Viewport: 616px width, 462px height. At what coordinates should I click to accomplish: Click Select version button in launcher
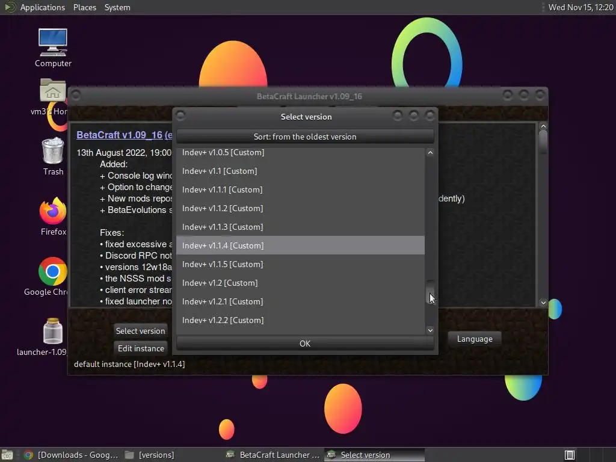[x=140, y=331]
